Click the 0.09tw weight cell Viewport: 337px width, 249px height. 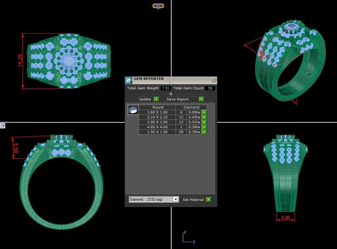[194, 112]
